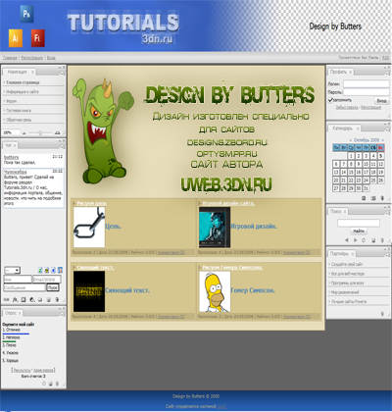Click trash icon in Партнёры panel footer
392x412 pixels.
pyautogui.click(x=382, y=314)
